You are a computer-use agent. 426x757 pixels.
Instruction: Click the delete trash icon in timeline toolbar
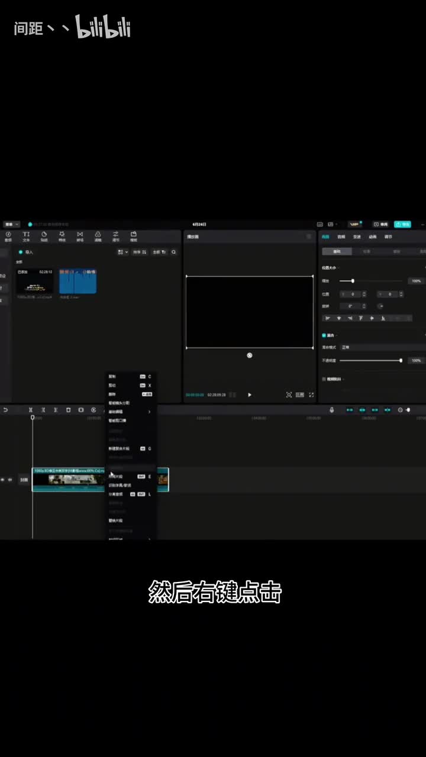[x=68, y=410]
